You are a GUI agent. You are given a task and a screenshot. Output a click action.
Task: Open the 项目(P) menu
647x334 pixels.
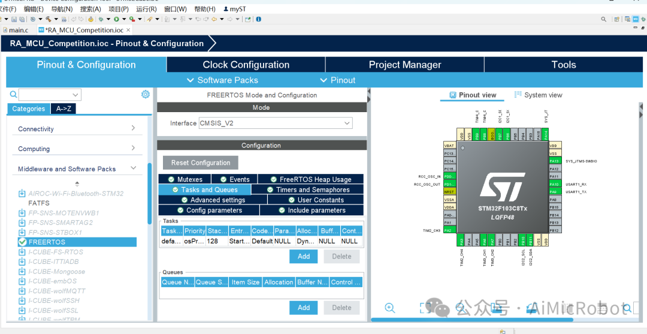pyautogui.click(x=118, y=8)
